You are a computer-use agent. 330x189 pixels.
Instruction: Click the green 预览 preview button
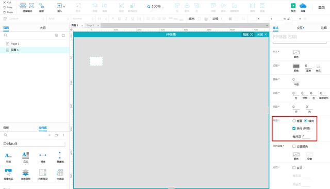pyautogui.click(x=293, y=7)
